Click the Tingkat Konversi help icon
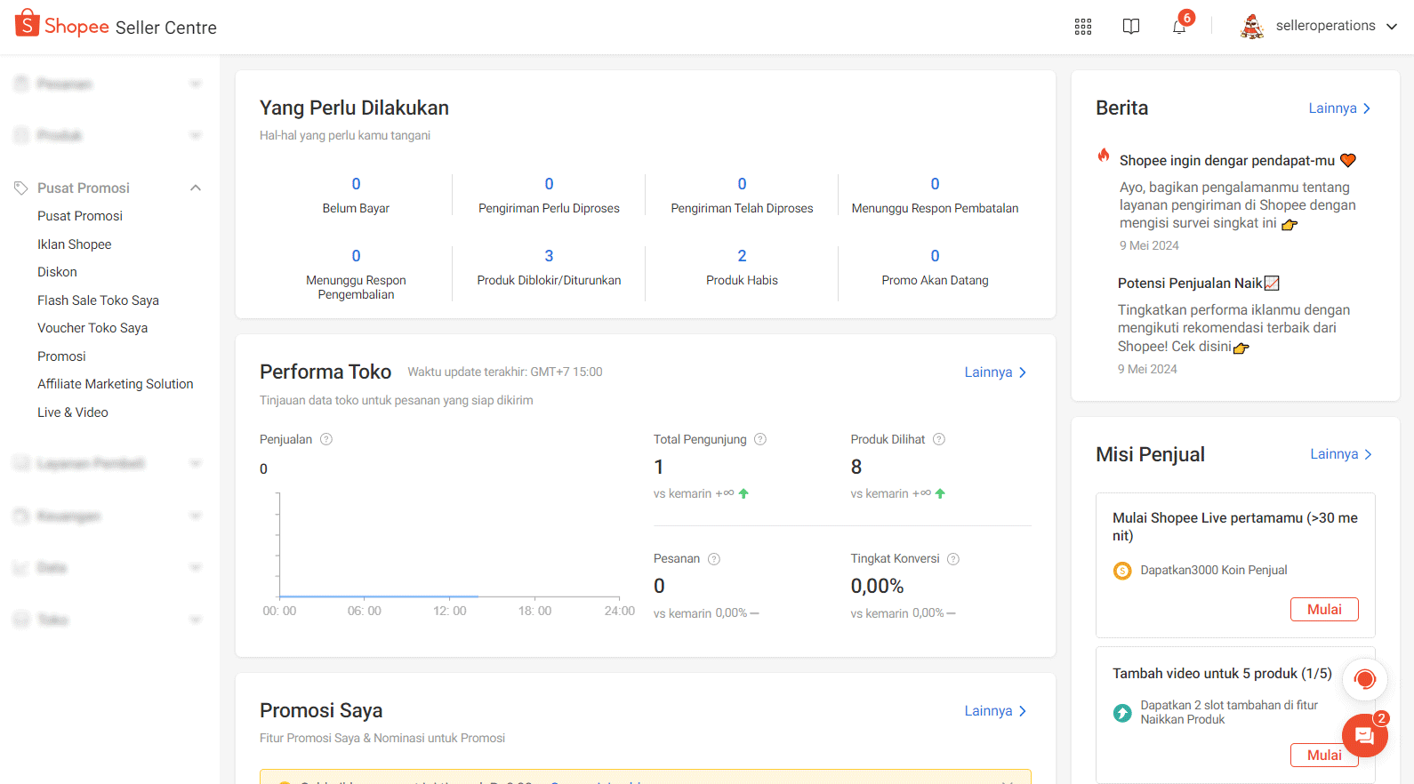Screen dimensions: 1414x784 tap(953, 559)
